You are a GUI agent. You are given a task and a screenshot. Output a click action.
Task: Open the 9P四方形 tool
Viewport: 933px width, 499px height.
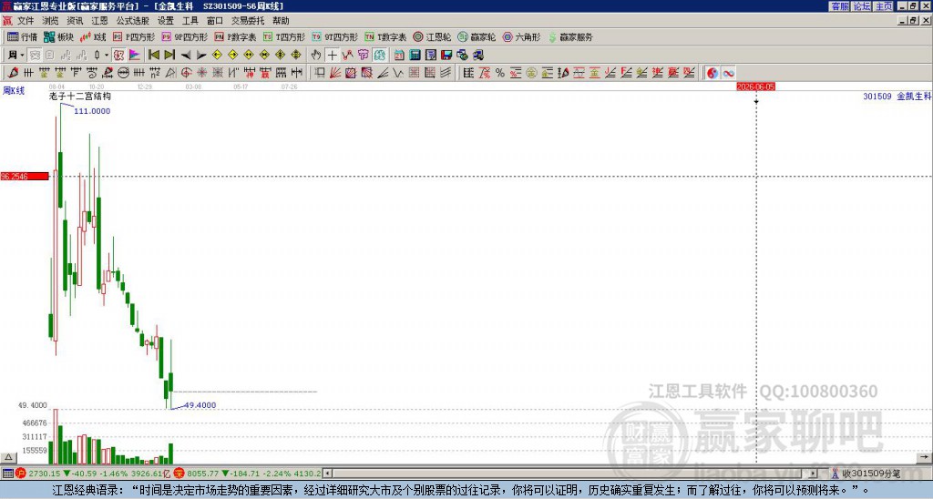[184, 36]
